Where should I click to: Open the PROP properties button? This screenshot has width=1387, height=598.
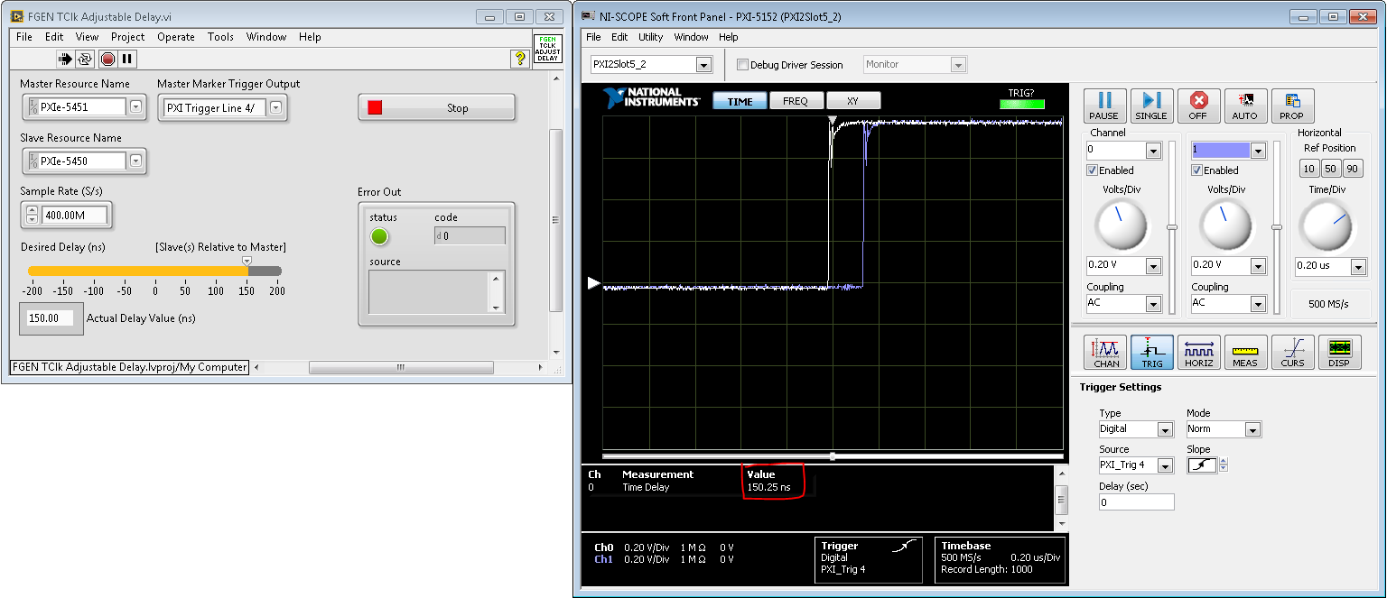point(1292,106)
